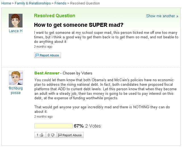The image size is (182, 147).
Task: Click the thumbs down icon
Action: (x=53, y=135)
